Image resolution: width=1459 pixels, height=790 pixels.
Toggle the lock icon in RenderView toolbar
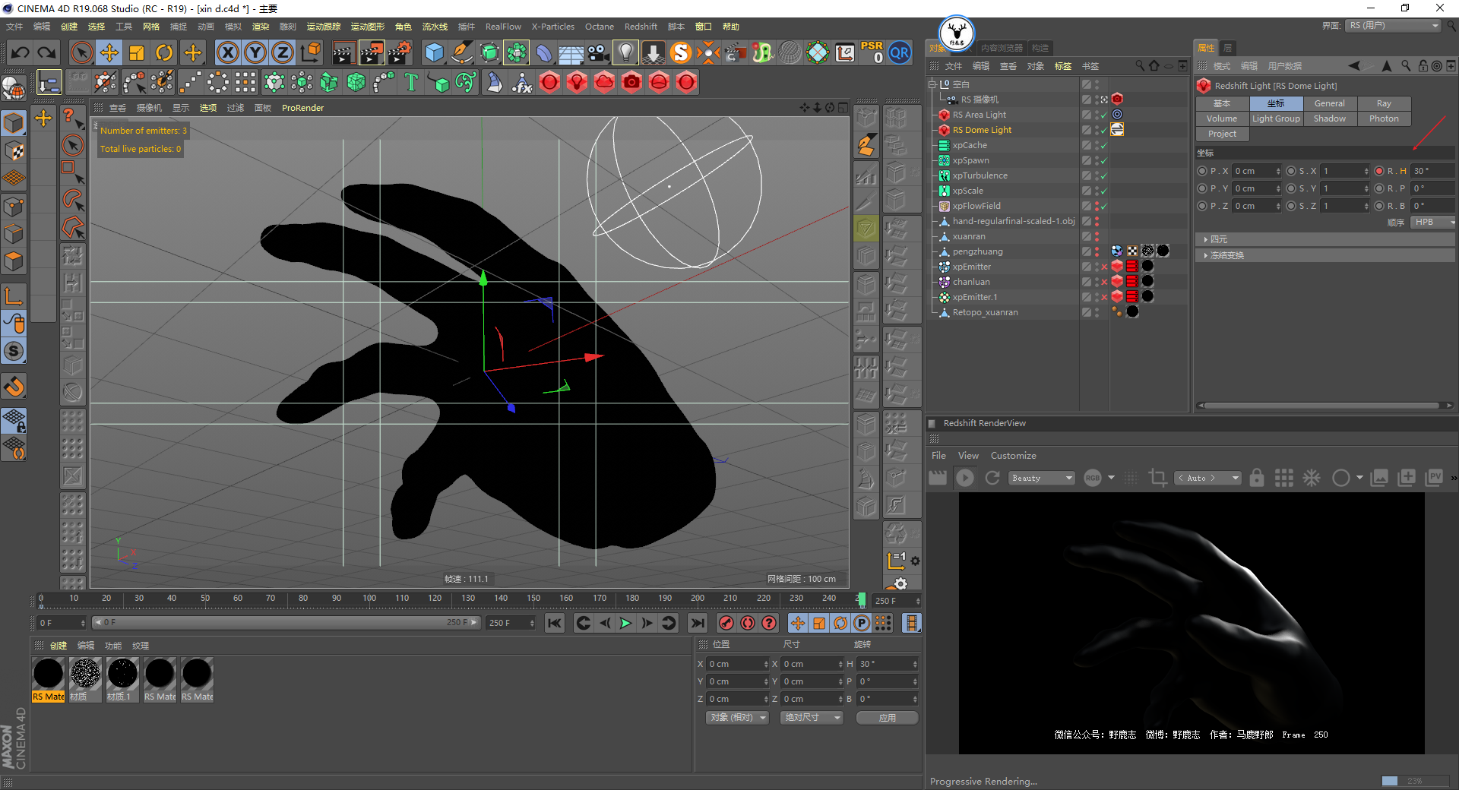point(1257,478)
